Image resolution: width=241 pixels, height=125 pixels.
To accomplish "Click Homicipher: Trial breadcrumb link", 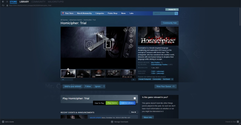I will (x=90, y=20).
